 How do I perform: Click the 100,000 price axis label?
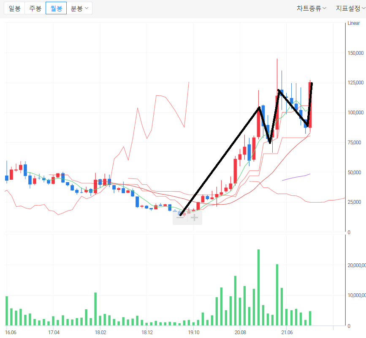tap(355, 112)
